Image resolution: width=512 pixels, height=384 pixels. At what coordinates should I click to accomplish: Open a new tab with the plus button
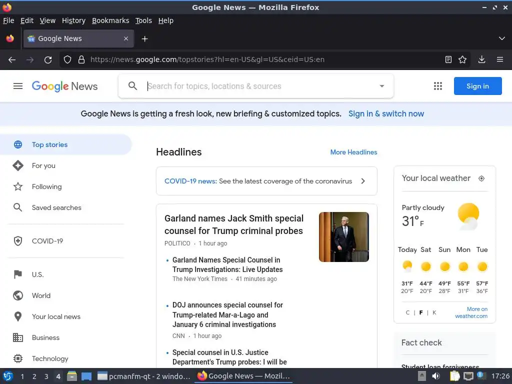click(144, 39)
